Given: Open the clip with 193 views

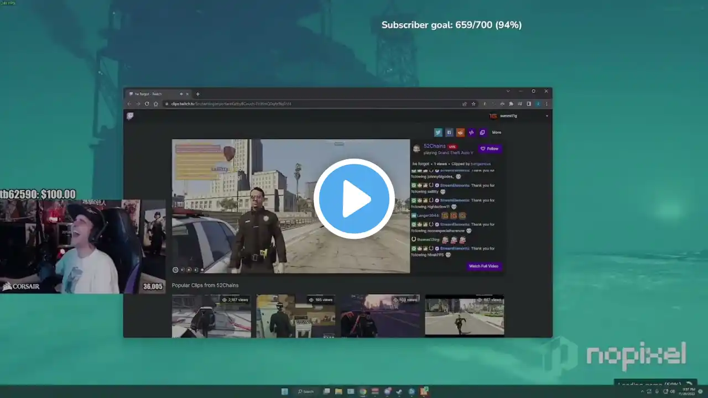Looking at the screenshot, I should click(295, 315).
